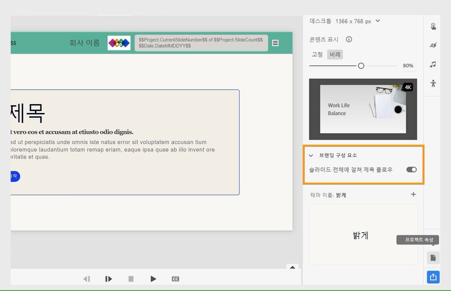Open the hamburger menu on the green header
451x291 pixels.
tap(275, 43)
